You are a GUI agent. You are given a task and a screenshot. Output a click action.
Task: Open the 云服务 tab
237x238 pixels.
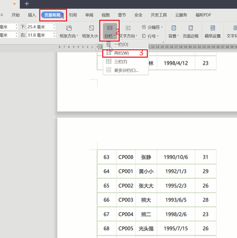[181, 15]
